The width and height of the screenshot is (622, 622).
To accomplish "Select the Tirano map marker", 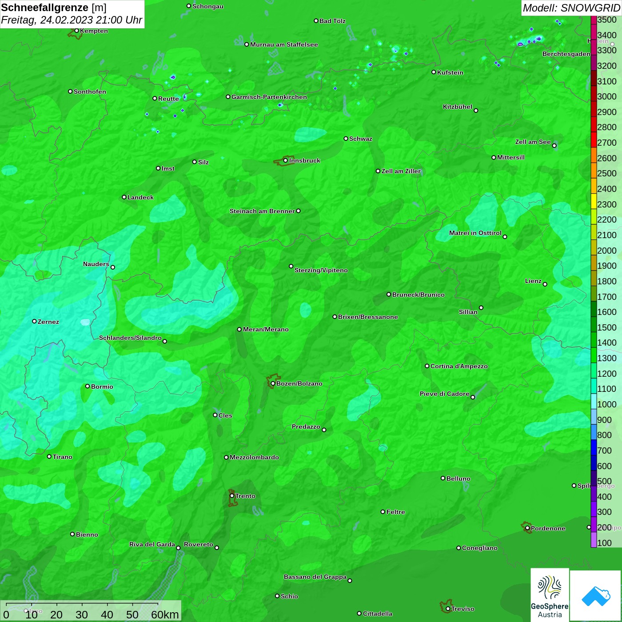I will pyautogui.click(x=49, y=456).
